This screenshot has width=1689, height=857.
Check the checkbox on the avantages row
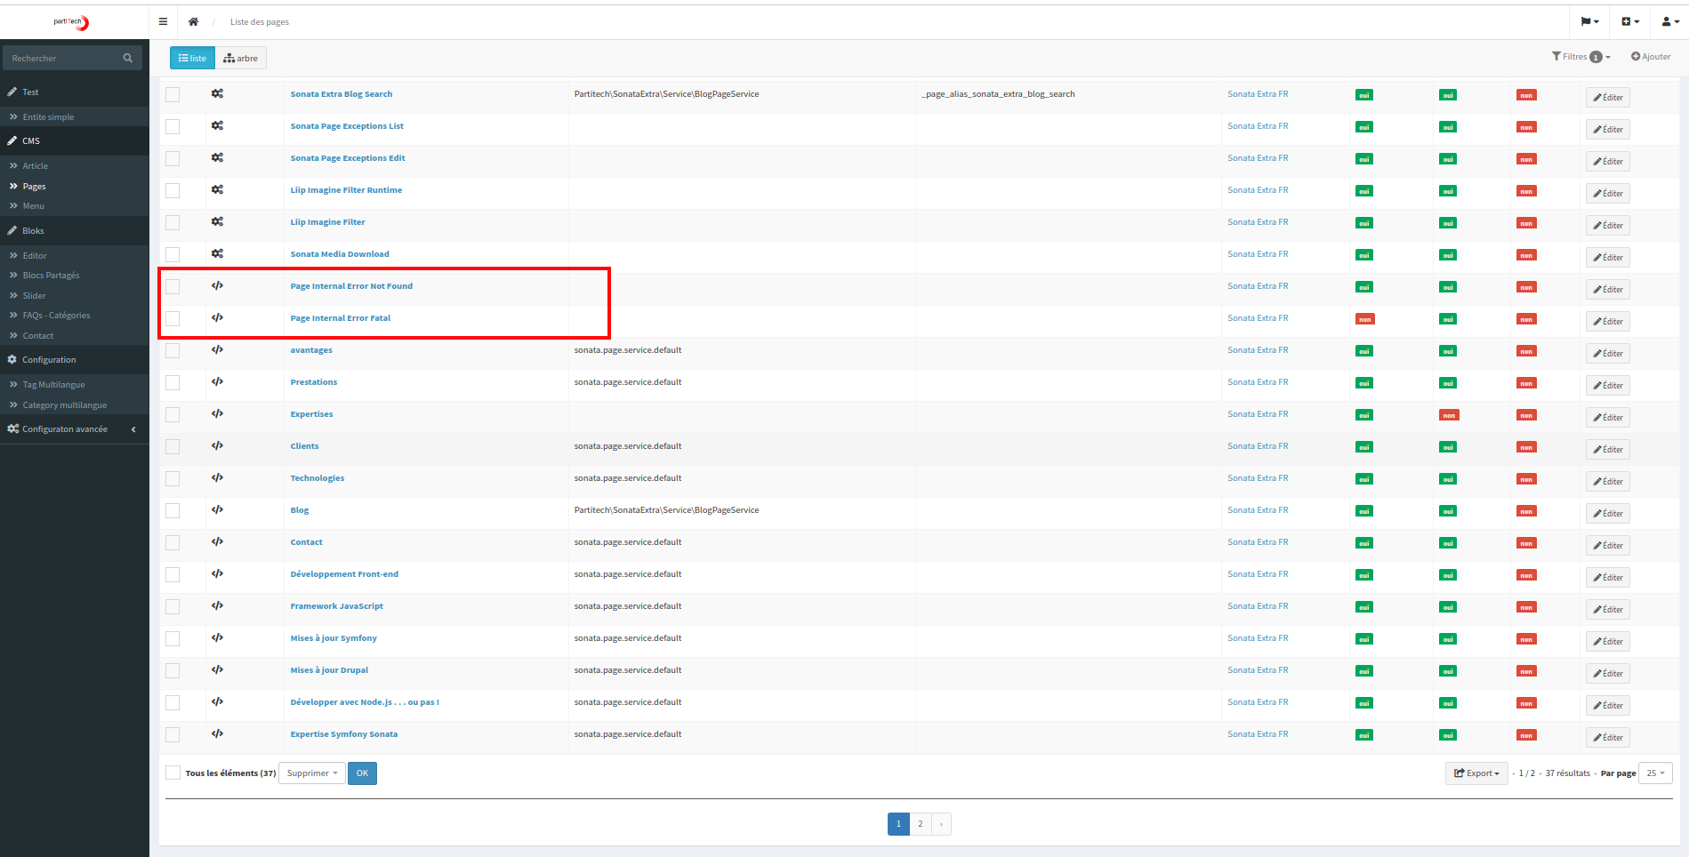pos(173,350)
